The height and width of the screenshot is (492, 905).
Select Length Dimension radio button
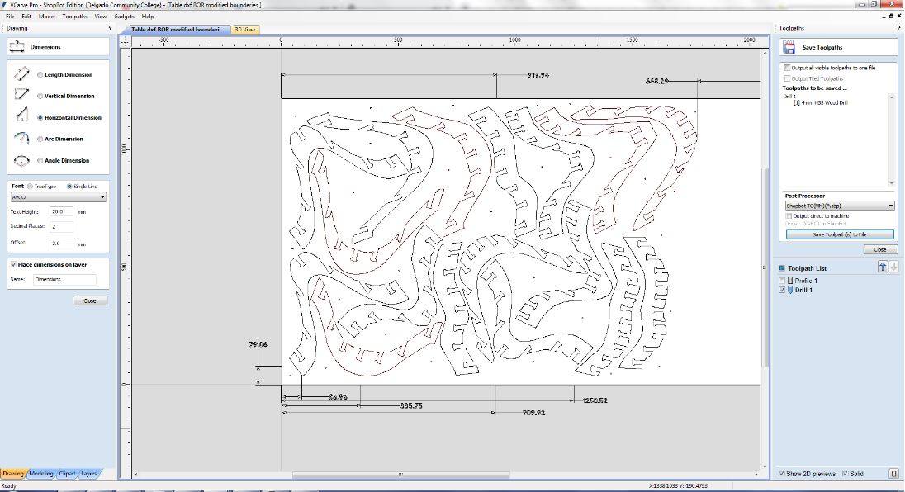coord(40,74)
